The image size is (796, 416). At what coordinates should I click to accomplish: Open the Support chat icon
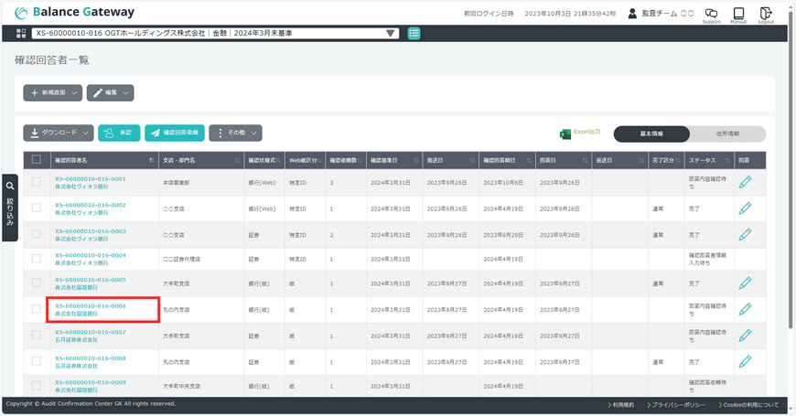(711, 14)
